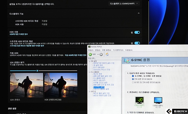
Task: Open 디지털 오디오 설정 tree item
Action: click(100, 83)
